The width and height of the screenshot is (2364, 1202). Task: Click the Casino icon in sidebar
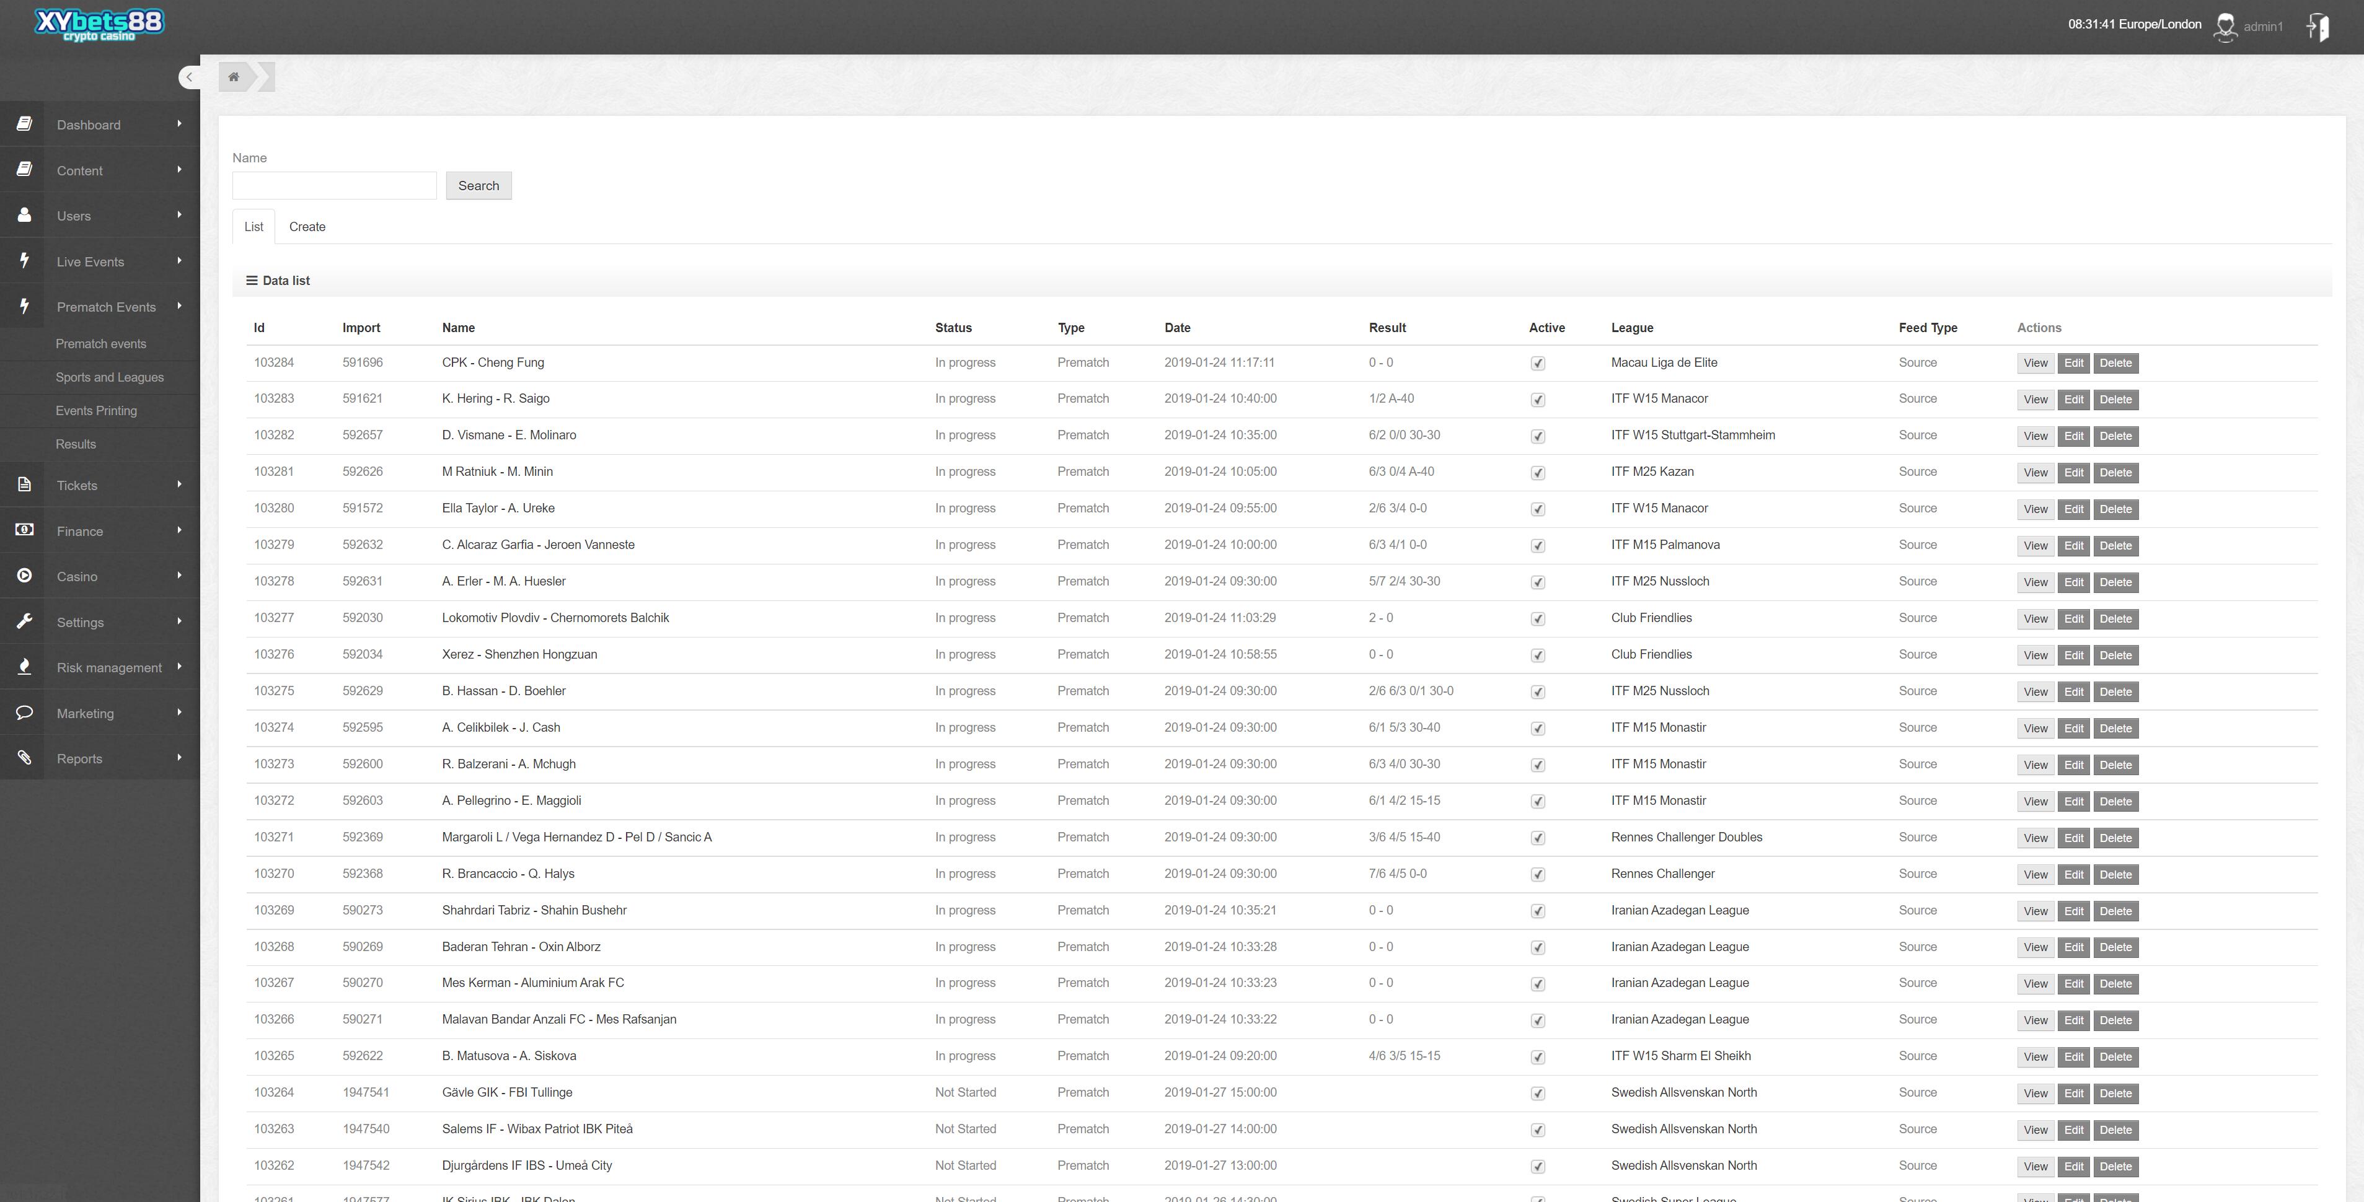coord(23,575)
